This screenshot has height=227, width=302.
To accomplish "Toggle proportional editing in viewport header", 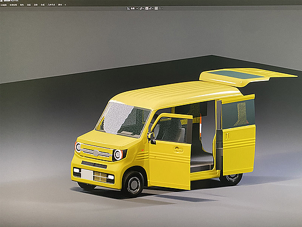I will 156,8.
